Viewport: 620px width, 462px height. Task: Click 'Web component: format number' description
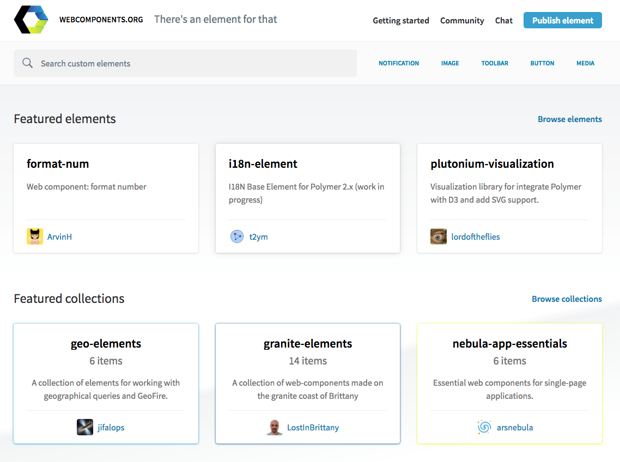[x=87, y=187]
